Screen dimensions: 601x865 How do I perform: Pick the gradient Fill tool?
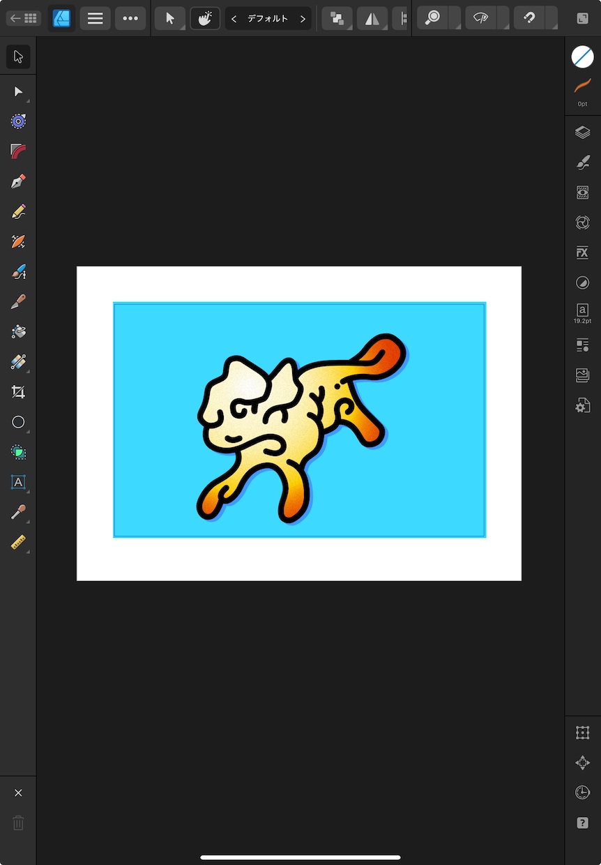click(x=18, y=361)
